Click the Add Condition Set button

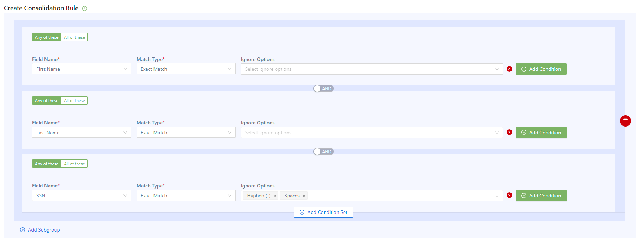(x=323, y=212)
